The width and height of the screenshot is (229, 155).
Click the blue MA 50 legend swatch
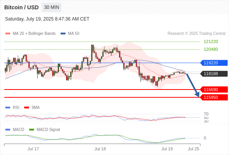[x=63, y=34]
